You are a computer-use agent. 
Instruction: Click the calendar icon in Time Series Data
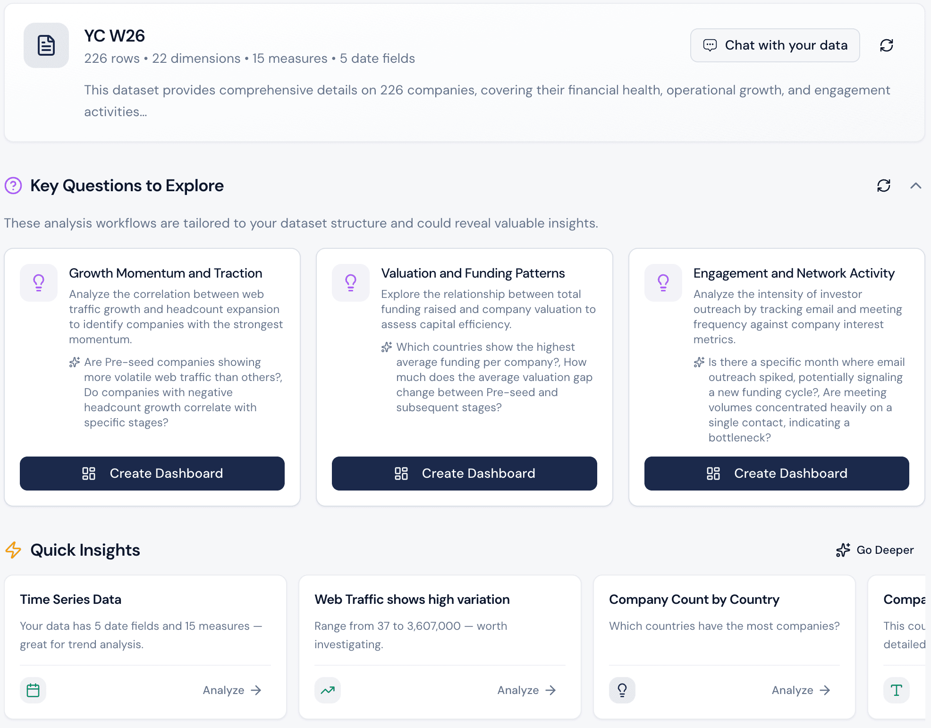pyautogui.click(x=33, y=690)
